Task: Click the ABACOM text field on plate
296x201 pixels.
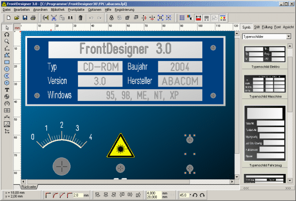Action: coord(180,81)
